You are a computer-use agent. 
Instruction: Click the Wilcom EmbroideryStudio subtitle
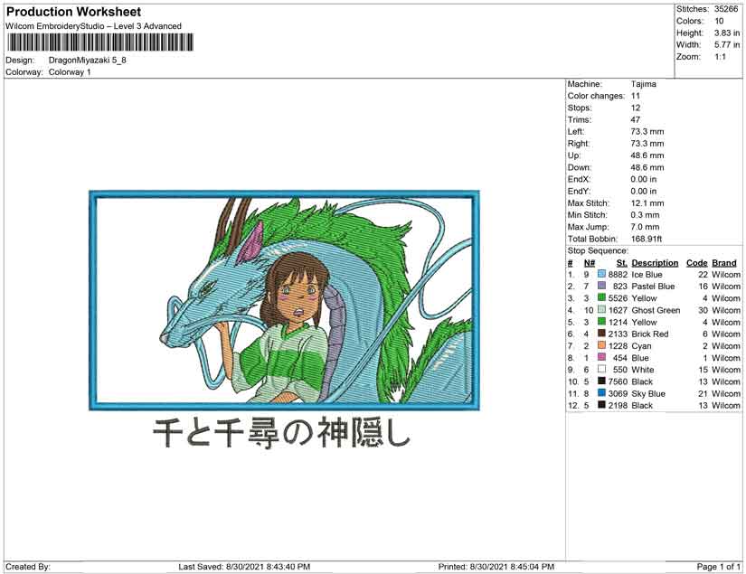[93, 26]
